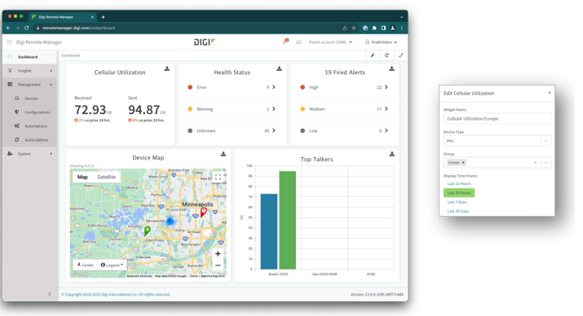Open the hamburger menu beside Digi Remote Manager
This screenshot has height=316, width=583.
point(9,42)
